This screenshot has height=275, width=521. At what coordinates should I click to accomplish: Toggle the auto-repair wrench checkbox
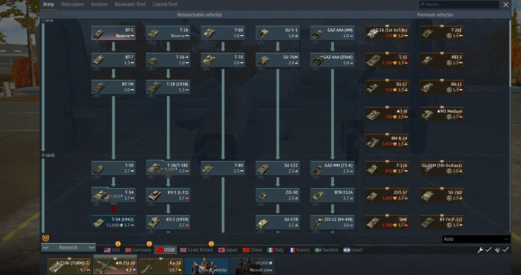(x=488, y=250)
